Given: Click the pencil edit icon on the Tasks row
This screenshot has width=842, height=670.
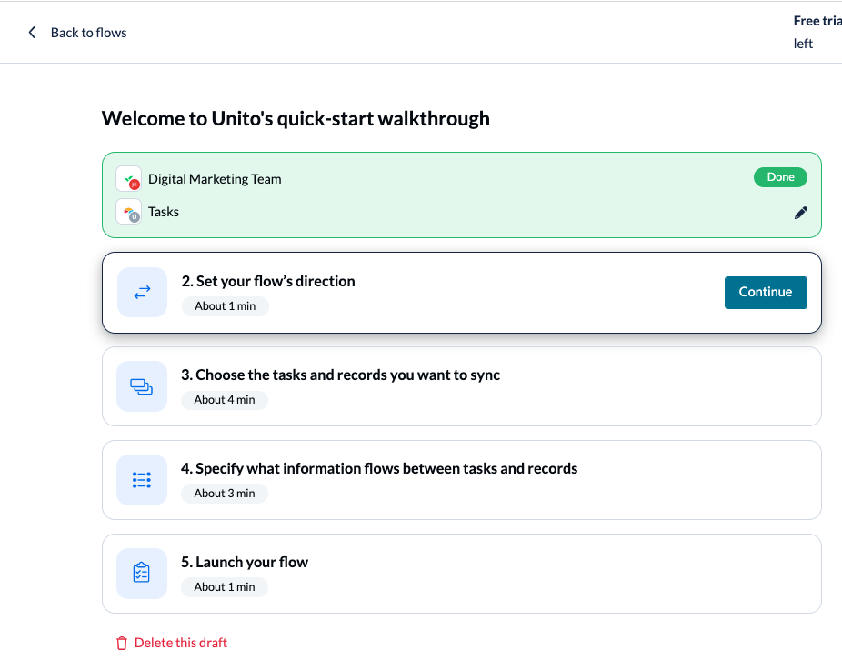Looking at the screenshot, I should click(801, 212).
